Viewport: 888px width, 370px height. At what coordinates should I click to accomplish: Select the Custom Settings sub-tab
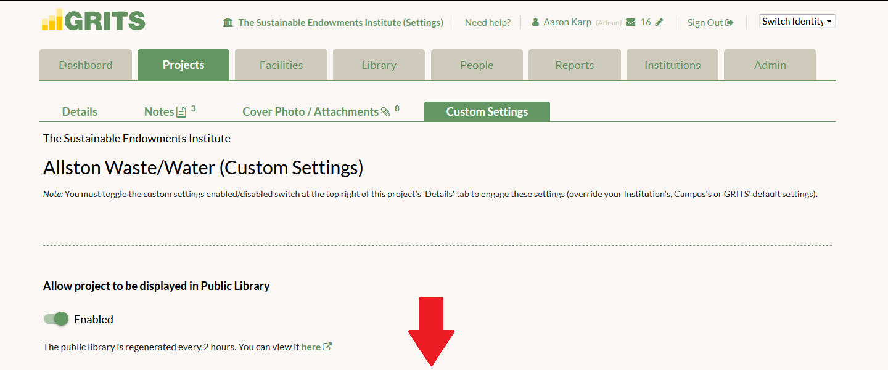tap(487, 111)
